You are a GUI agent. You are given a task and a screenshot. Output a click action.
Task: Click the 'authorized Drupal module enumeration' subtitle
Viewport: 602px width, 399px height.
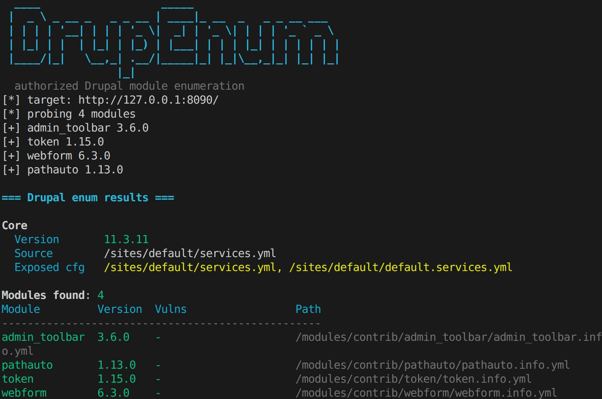[x=129, y=86]
